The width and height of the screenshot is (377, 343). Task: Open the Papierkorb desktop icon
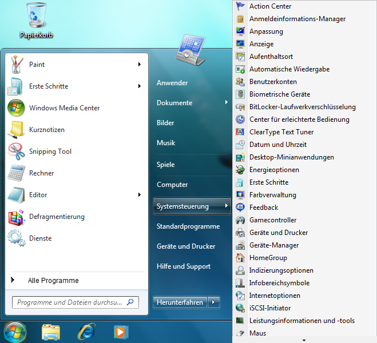click(36, 21)
